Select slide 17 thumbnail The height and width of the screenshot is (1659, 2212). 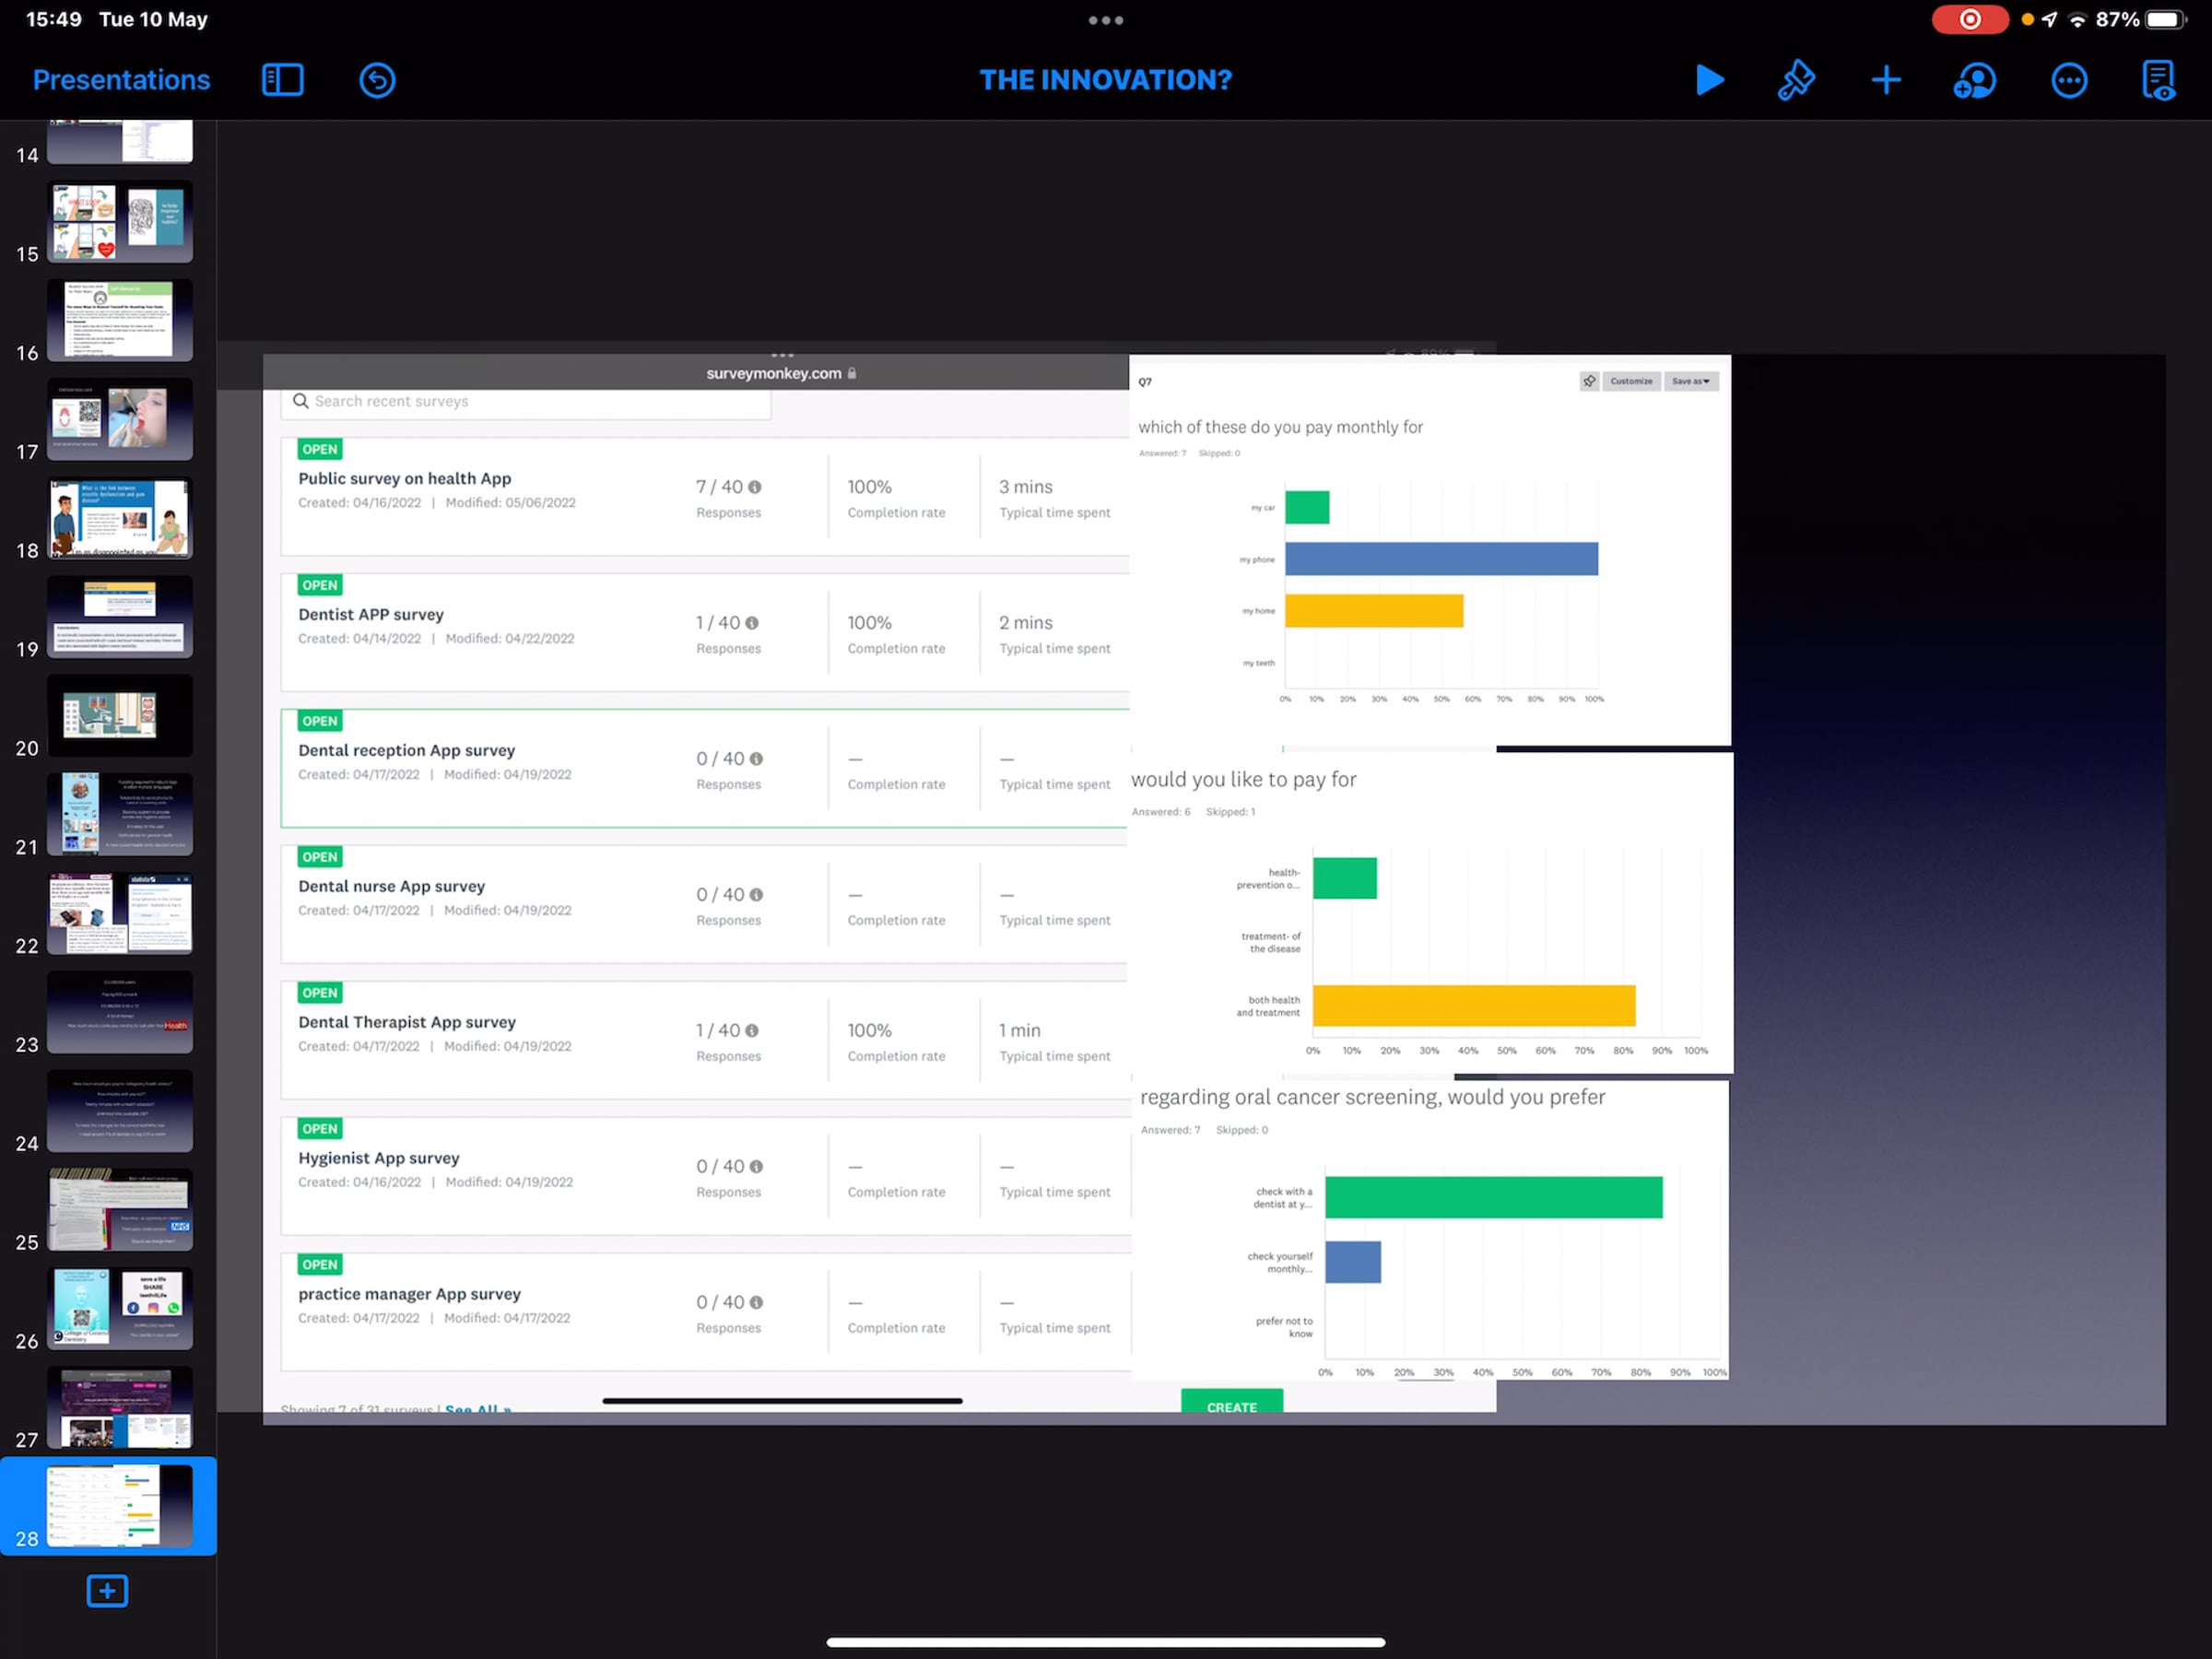click(x=120, y=419)
